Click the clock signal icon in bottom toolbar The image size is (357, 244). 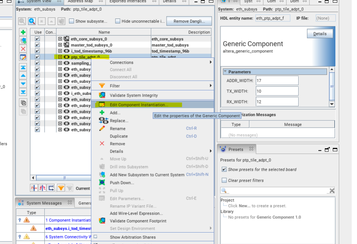(34, 188)
